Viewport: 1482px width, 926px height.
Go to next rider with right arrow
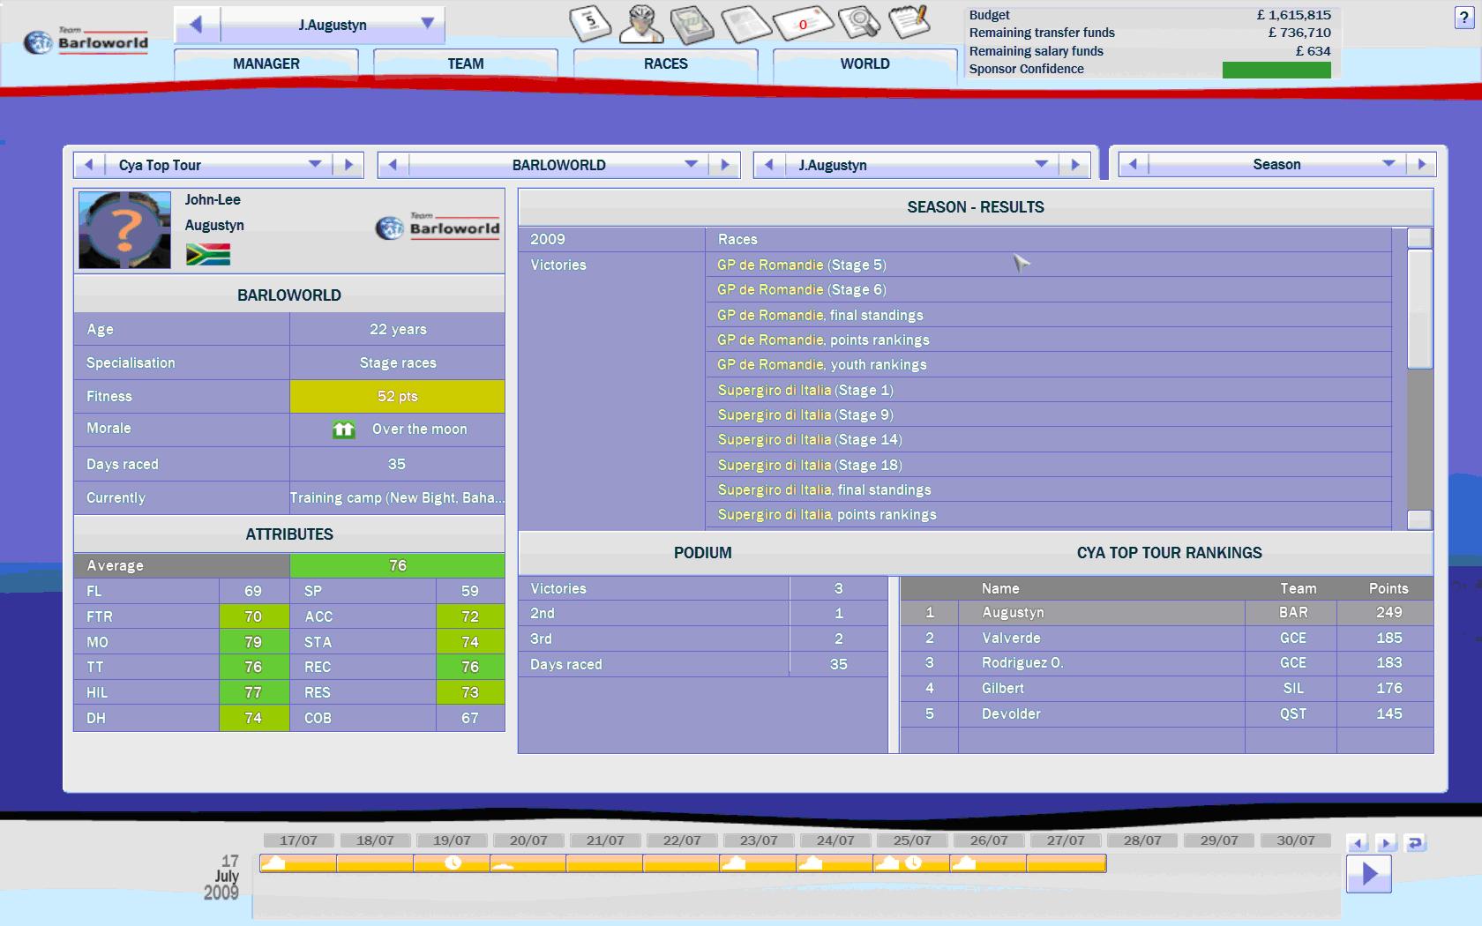pyautogui.click(x=1074, y=165)
